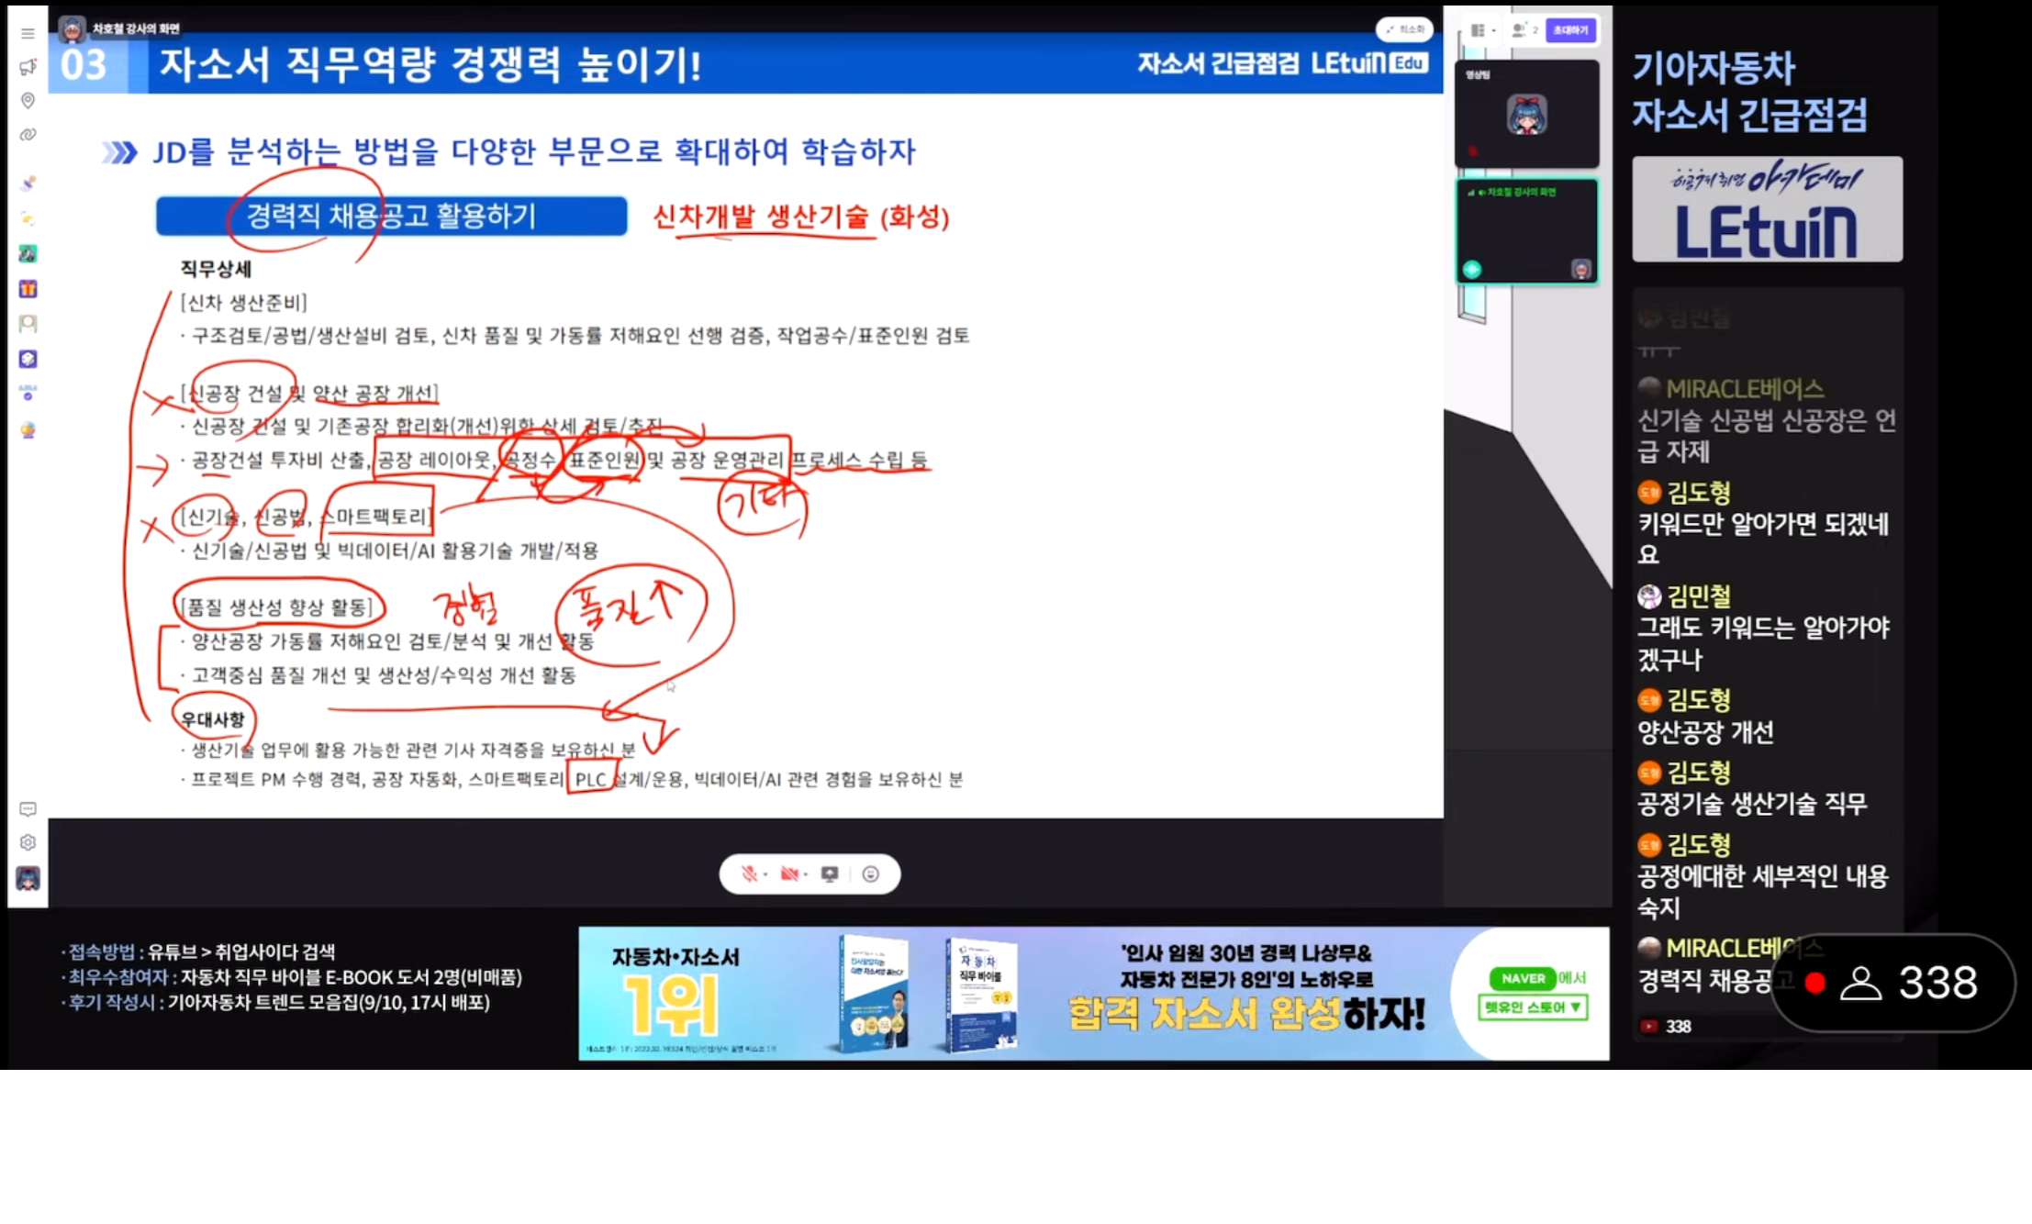Click the purple 초대하기 invite button

(1571, 30)
